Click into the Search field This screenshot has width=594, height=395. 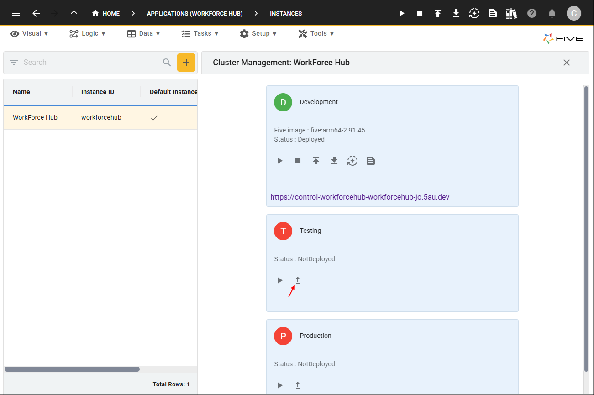[91, 63]
